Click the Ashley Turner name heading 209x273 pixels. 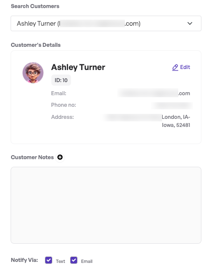tap(78, 67)
